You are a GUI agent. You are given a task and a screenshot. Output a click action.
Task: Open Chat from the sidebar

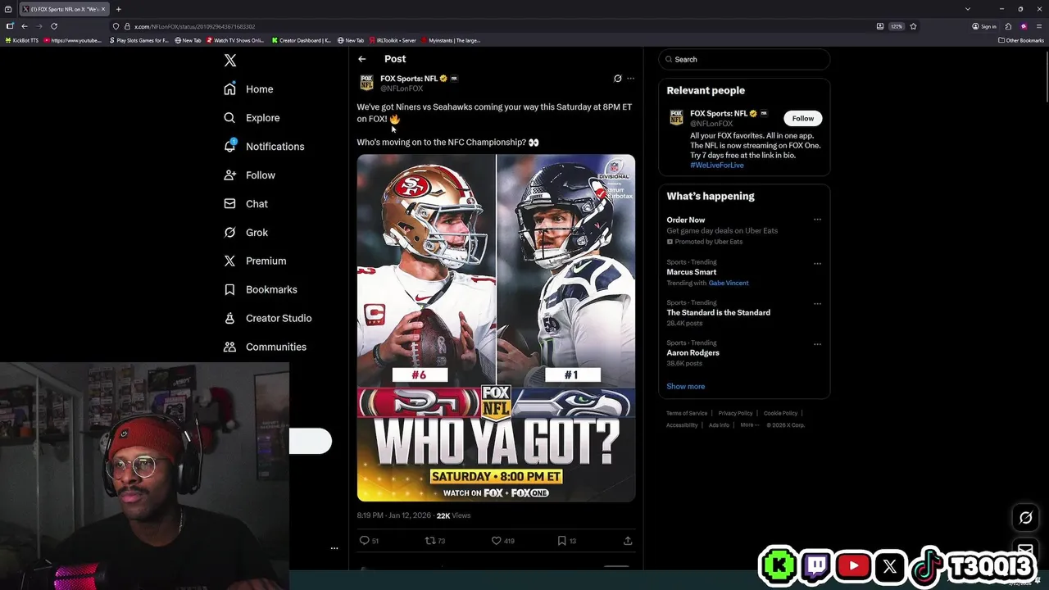point(246,204)
